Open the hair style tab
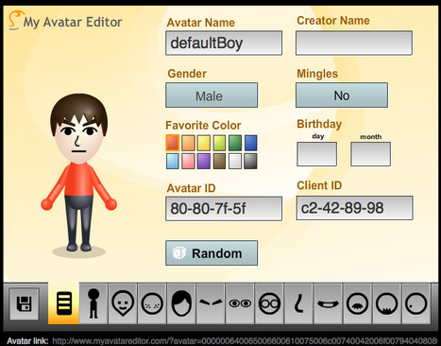 pyautogui.click(x=181, y=303)
